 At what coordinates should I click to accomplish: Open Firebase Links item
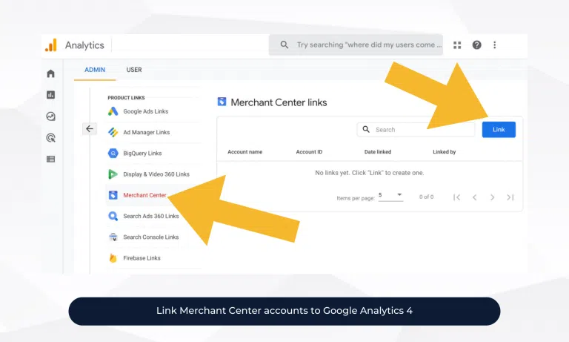coord(142,258)
